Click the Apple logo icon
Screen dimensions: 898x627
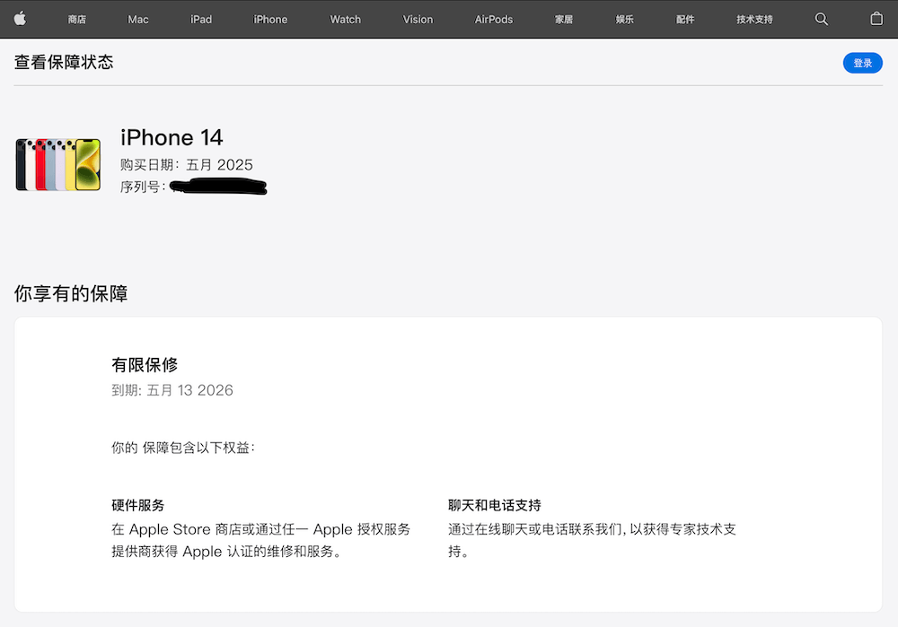(x=20, y=19)
